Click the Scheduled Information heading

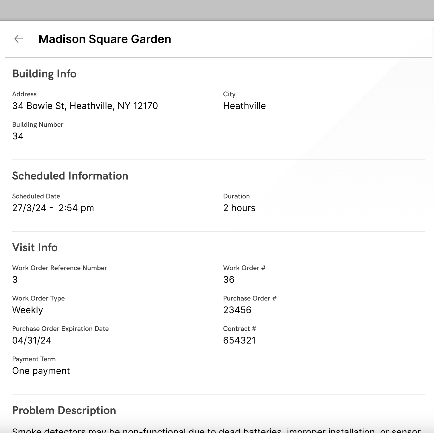coord(70,176)
